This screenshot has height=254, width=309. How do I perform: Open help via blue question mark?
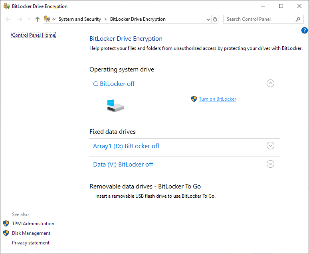click(304, 30)
